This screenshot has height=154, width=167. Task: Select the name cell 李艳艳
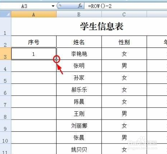[79, 54]
